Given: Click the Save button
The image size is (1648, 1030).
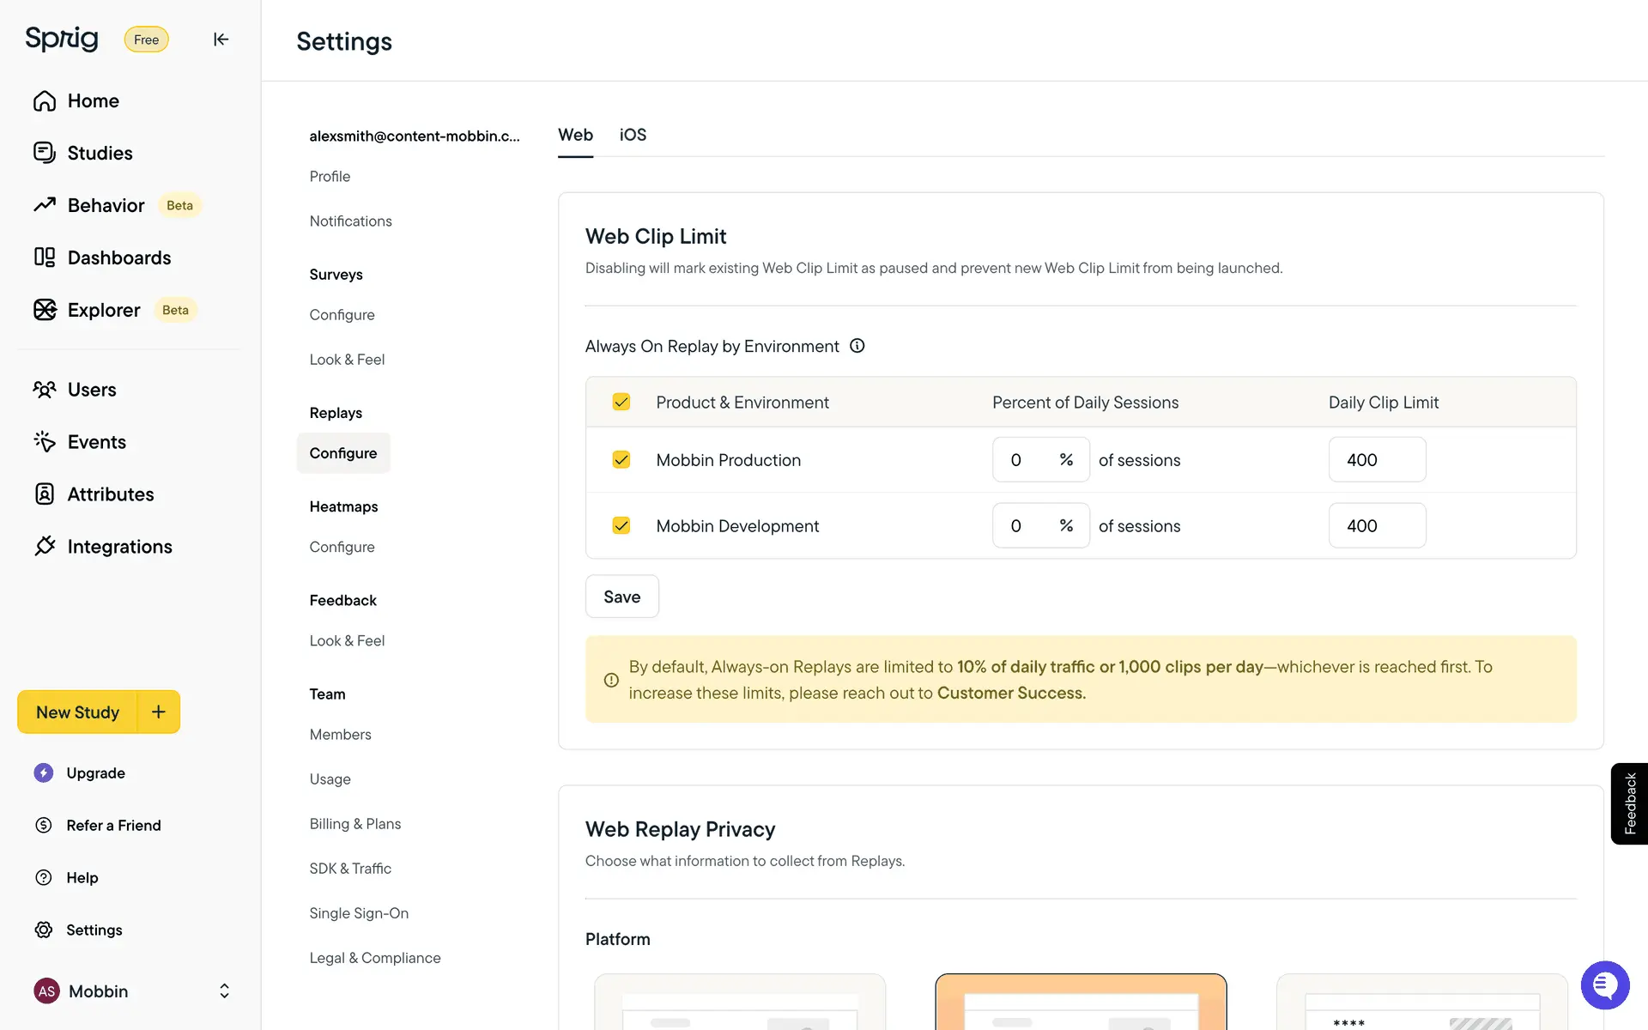Looking at the screenshot, I should (621, 597).
